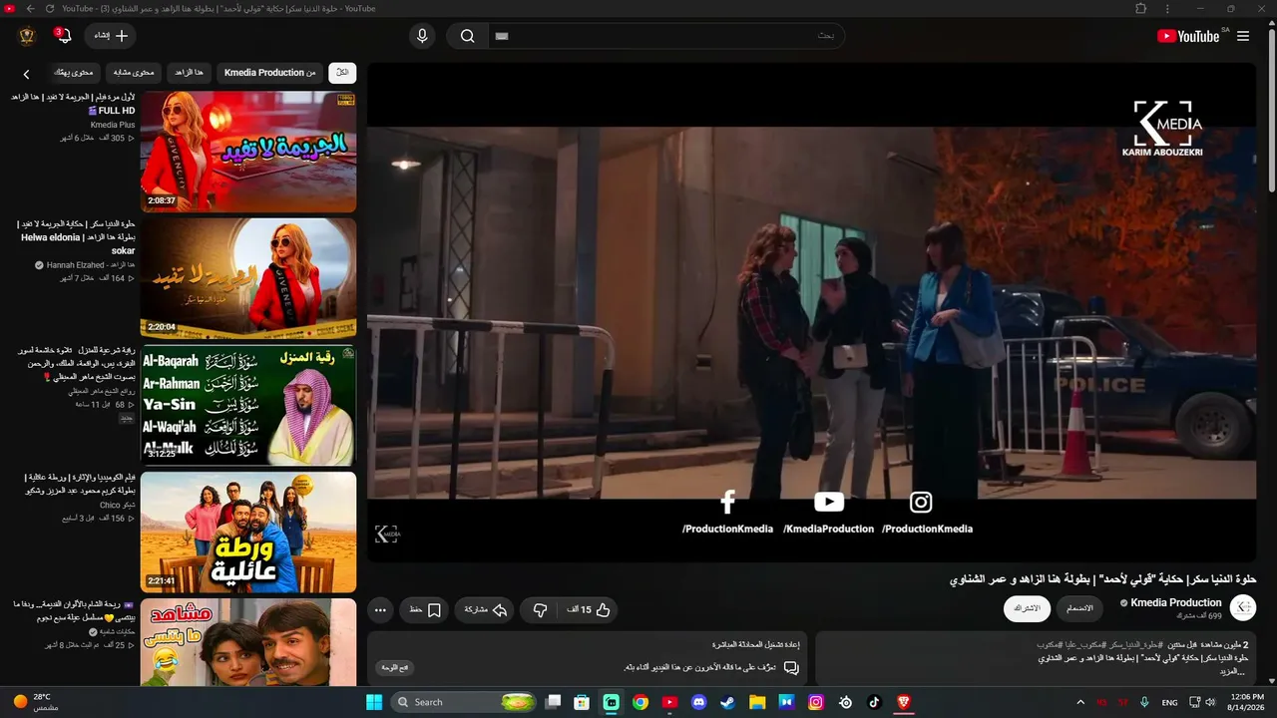Click the taskbar Search box
This screenshot has height=718, width=1277.
click(x=465, y=702)
